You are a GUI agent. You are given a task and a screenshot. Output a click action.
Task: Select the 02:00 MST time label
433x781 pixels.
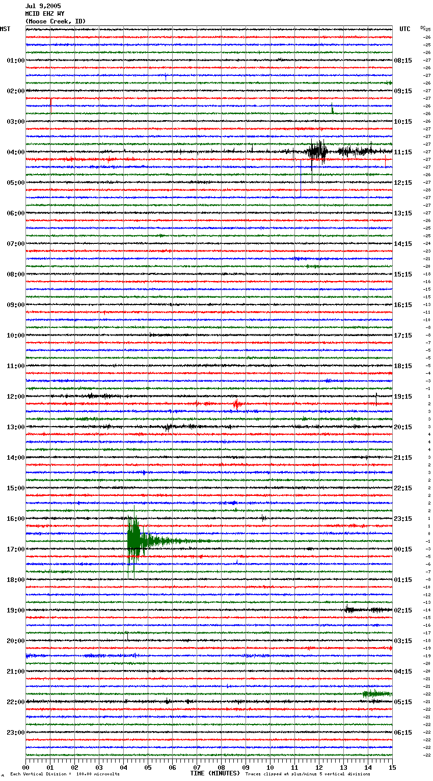(16, 91)
